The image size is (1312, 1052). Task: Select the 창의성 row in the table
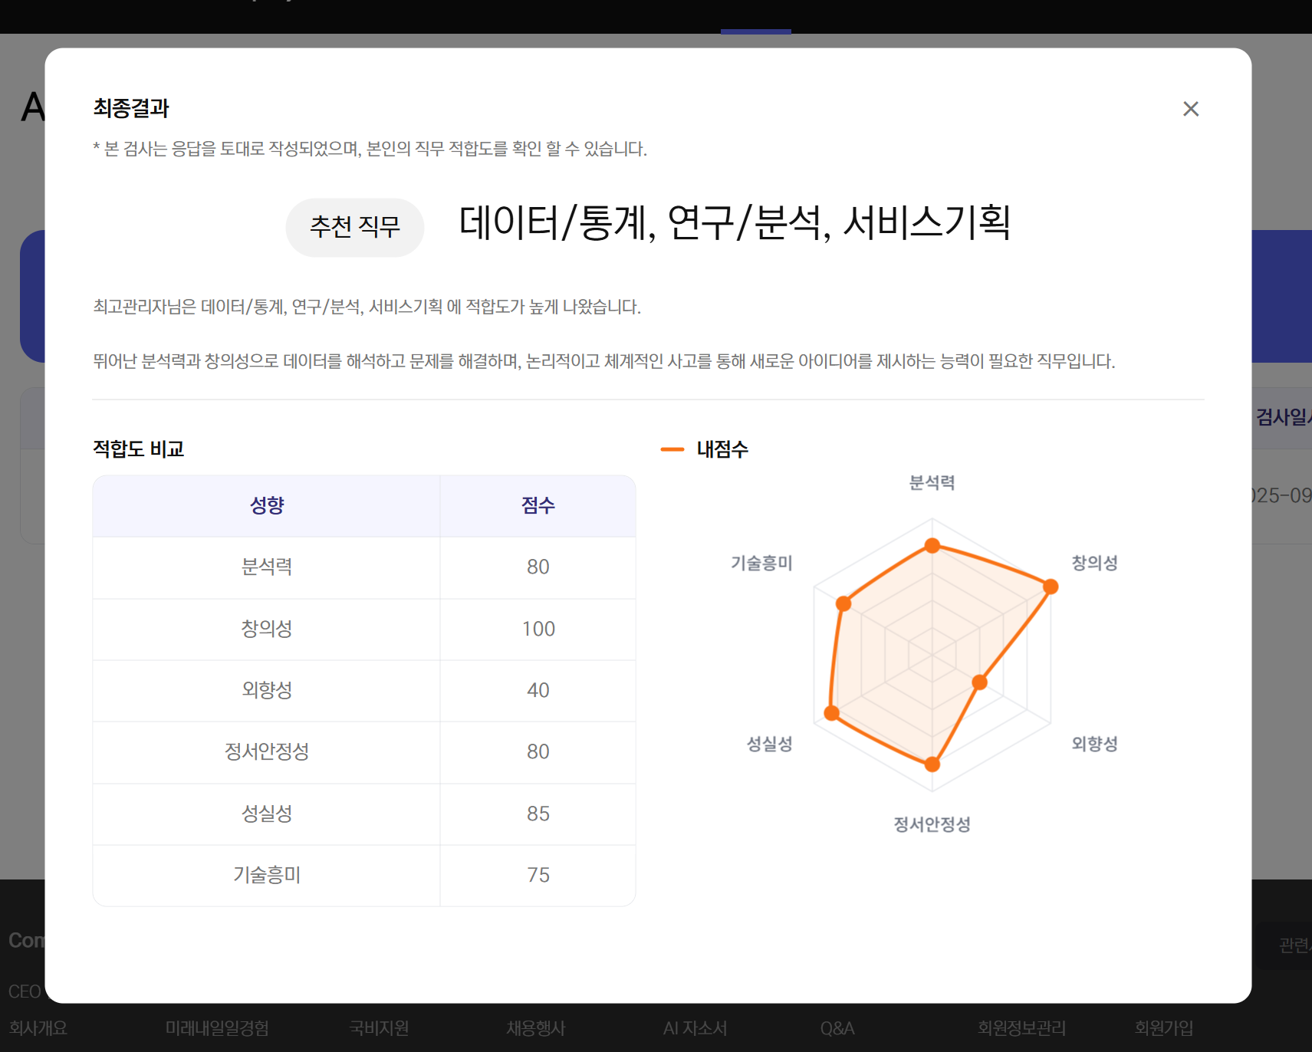(266, 629)
